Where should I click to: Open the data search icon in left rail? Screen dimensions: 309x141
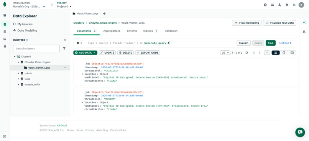5,32
